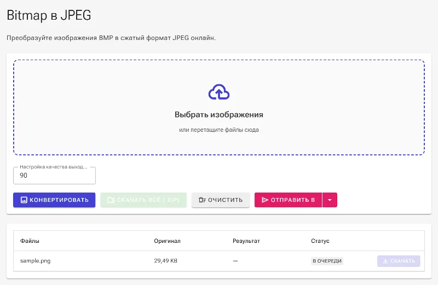Select the sample.png file name
This screenshot has height=285, width=438.
tap(35, 261)
